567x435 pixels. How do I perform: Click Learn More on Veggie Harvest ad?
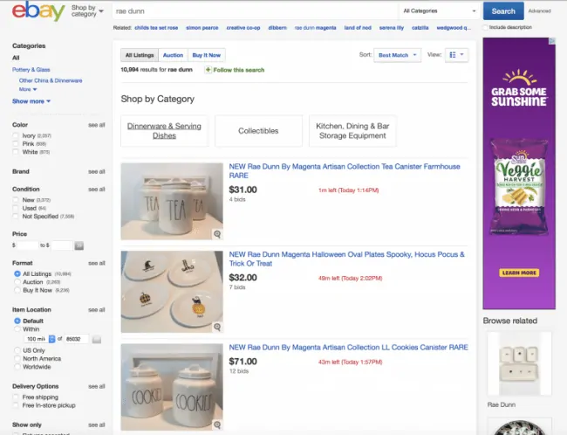pyautogui.click(x=519, y=273)
